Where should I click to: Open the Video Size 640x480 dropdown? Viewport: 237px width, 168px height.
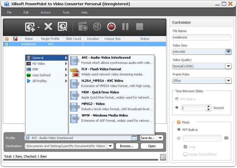[228, 52]
